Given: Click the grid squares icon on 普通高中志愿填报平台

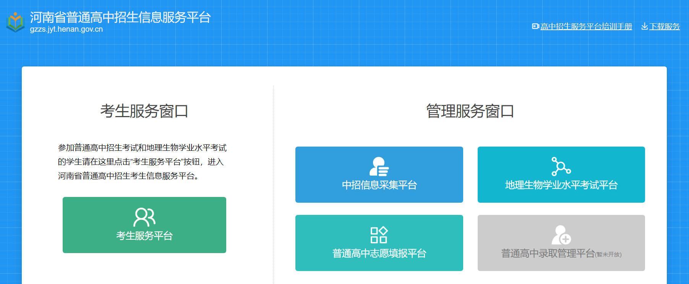Looking at the screenshot, I should tap(379, 235).
